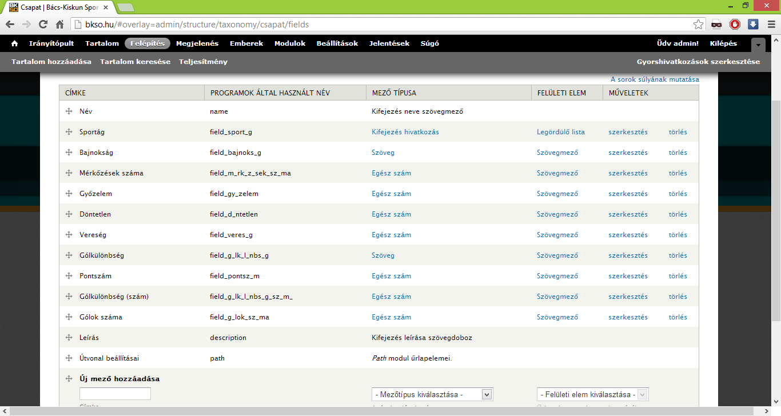Open the Modulok menu
The image size is (781, 416).
[x=290, y=43]
